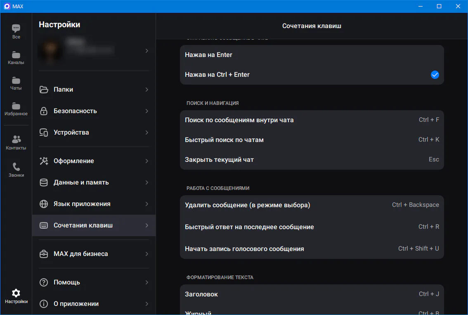Click the Настройки gear icon

pyautogui.click(x=16, y=293)
